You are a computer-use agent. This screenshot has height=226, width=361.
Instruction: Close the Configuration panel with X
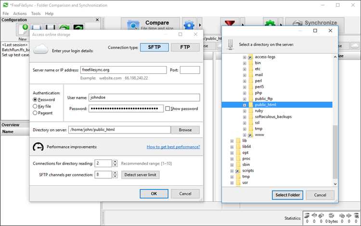97,20
